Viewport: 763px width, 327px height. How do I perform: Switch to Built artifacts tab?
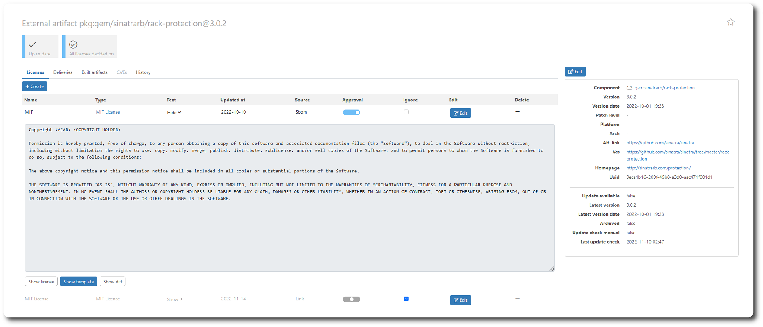coord(95,72)
